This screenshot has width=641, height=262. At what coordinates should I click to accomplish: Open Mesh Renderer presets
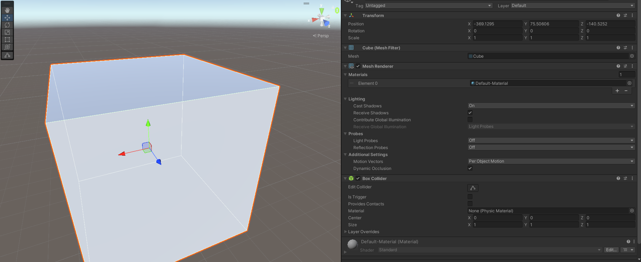(x=625, y=66)
